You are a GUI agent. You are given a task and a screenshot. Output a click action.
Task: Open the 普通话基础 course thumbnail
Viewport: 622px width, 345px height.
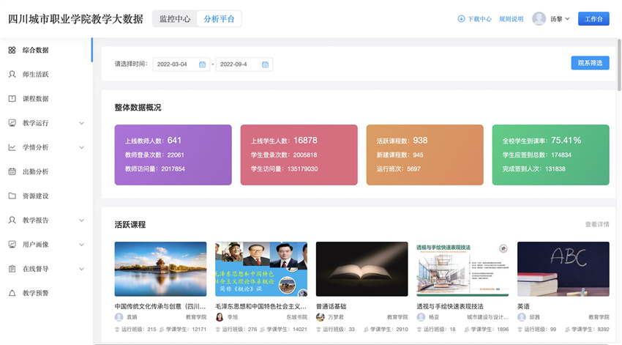[361, 269]
